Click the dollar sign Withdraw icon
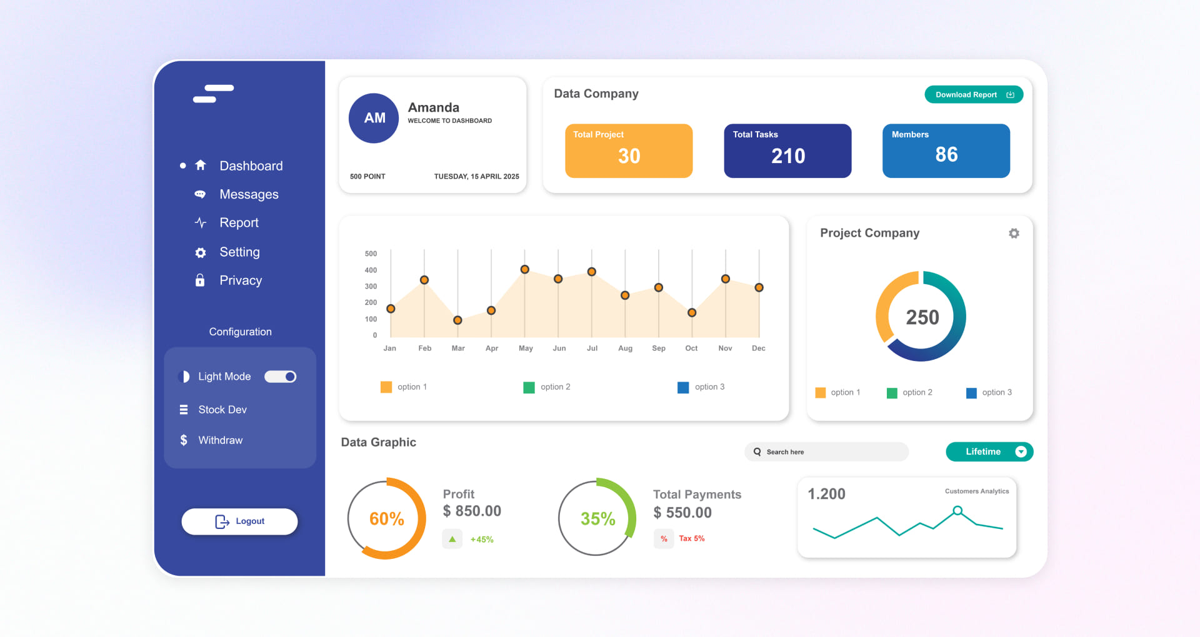 [184, 440]
